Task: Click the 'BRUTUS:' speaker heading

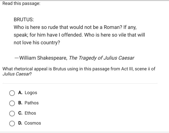Action: click(24, 20)
